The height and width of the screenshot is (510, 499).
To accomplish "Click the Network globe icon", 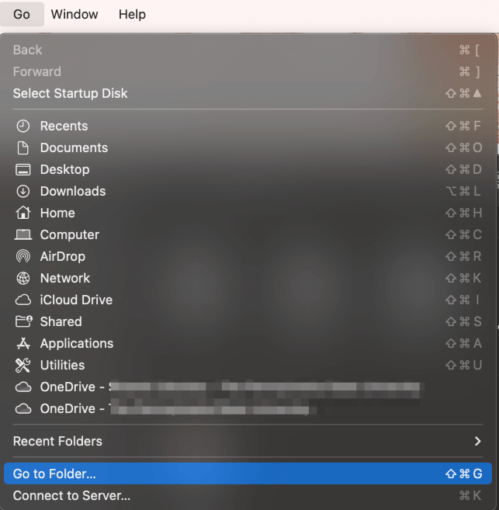I will pyautogui.click(x=23, y=278).
